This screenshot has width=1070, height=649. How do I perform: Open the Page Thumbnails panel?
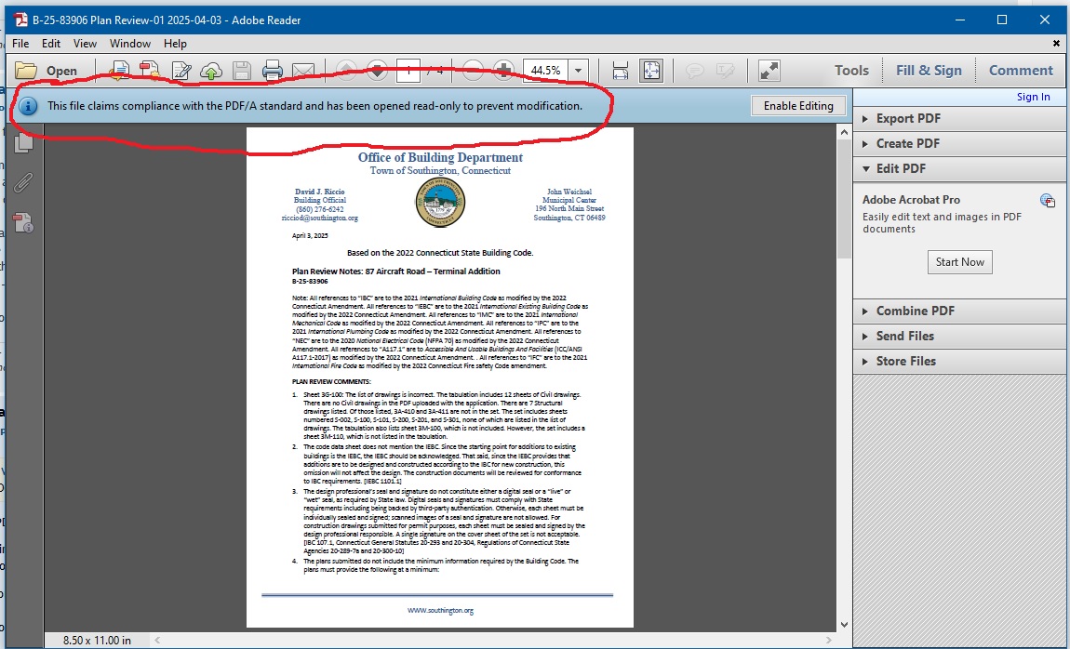(x=23, y=141)
